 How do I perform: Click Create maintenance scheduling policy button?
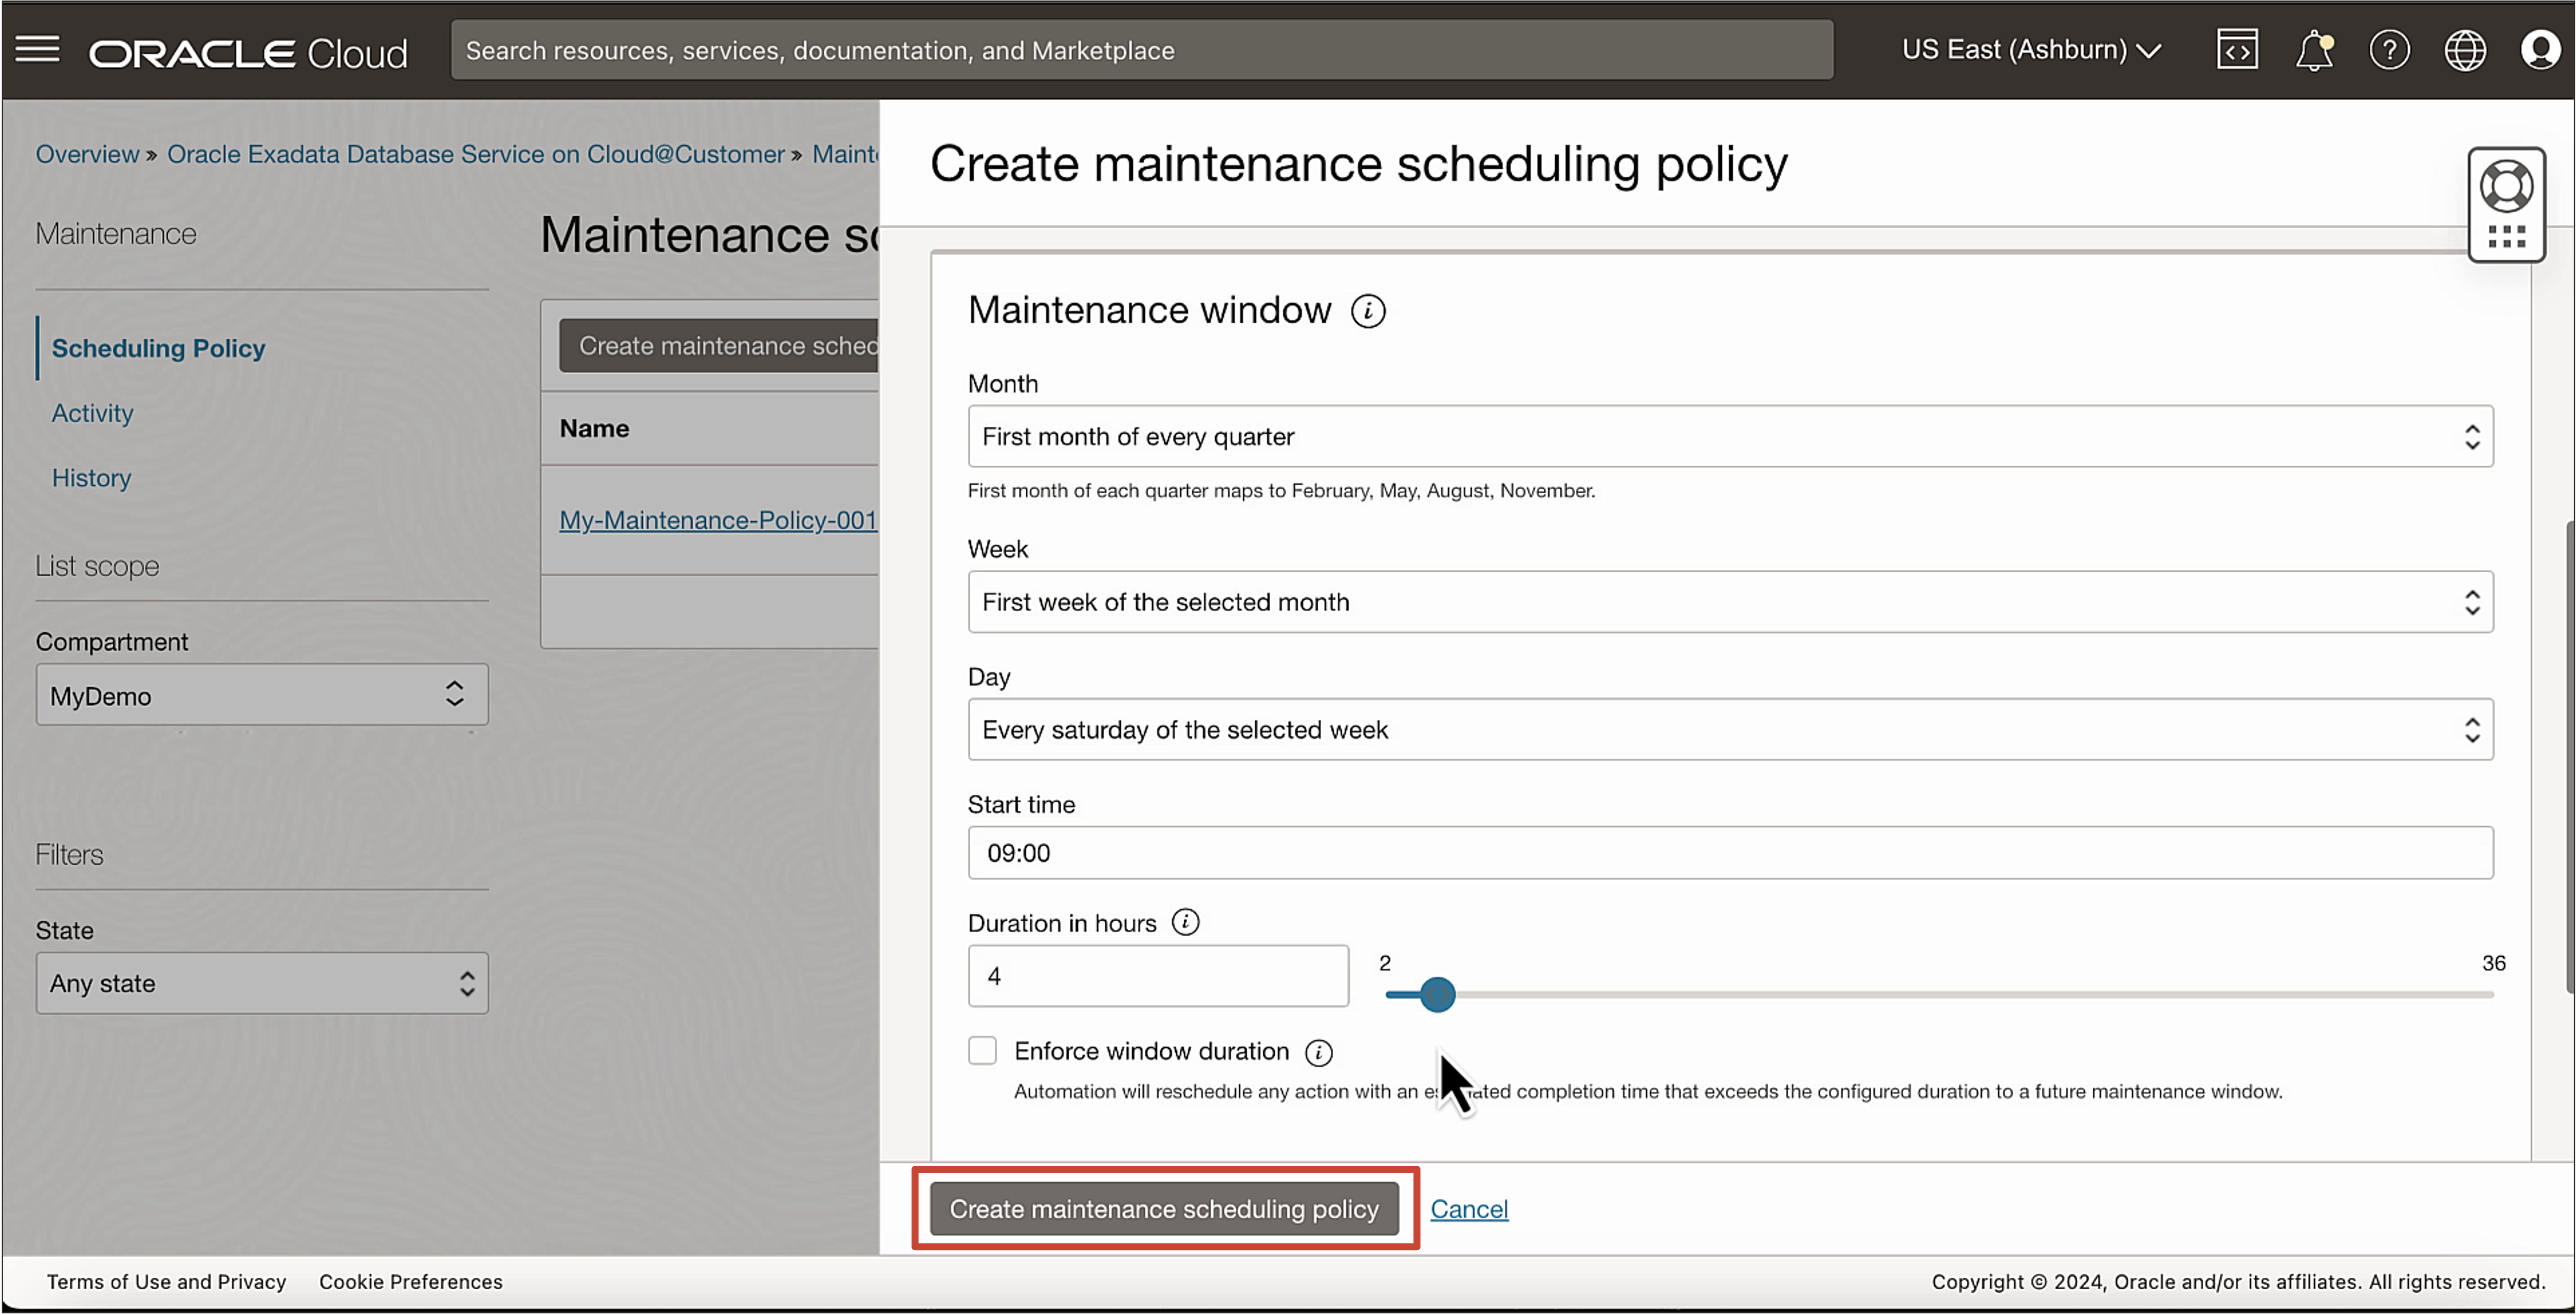pyautogui.click(x=1165, y=1208)
